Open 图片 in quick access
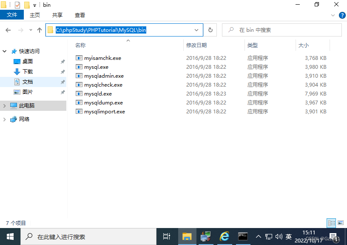This screenshot has height=245, width=347. point(28,92)
